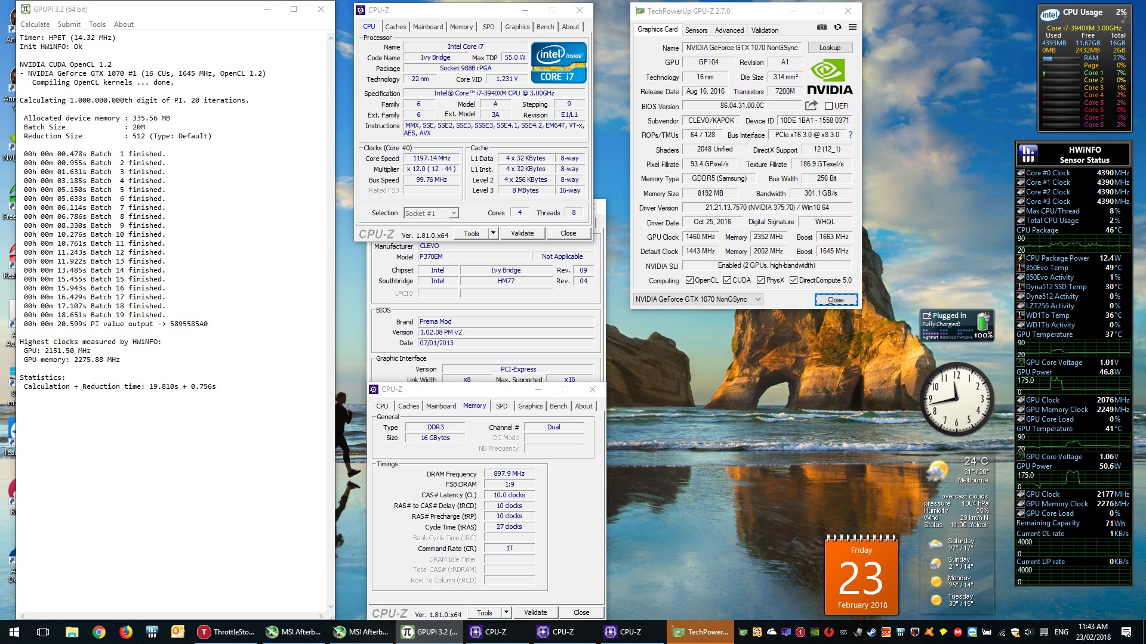Switch to ThrottleStop on the taskbar
Screen dimensions: 1146x644
(x=227, y=632)
